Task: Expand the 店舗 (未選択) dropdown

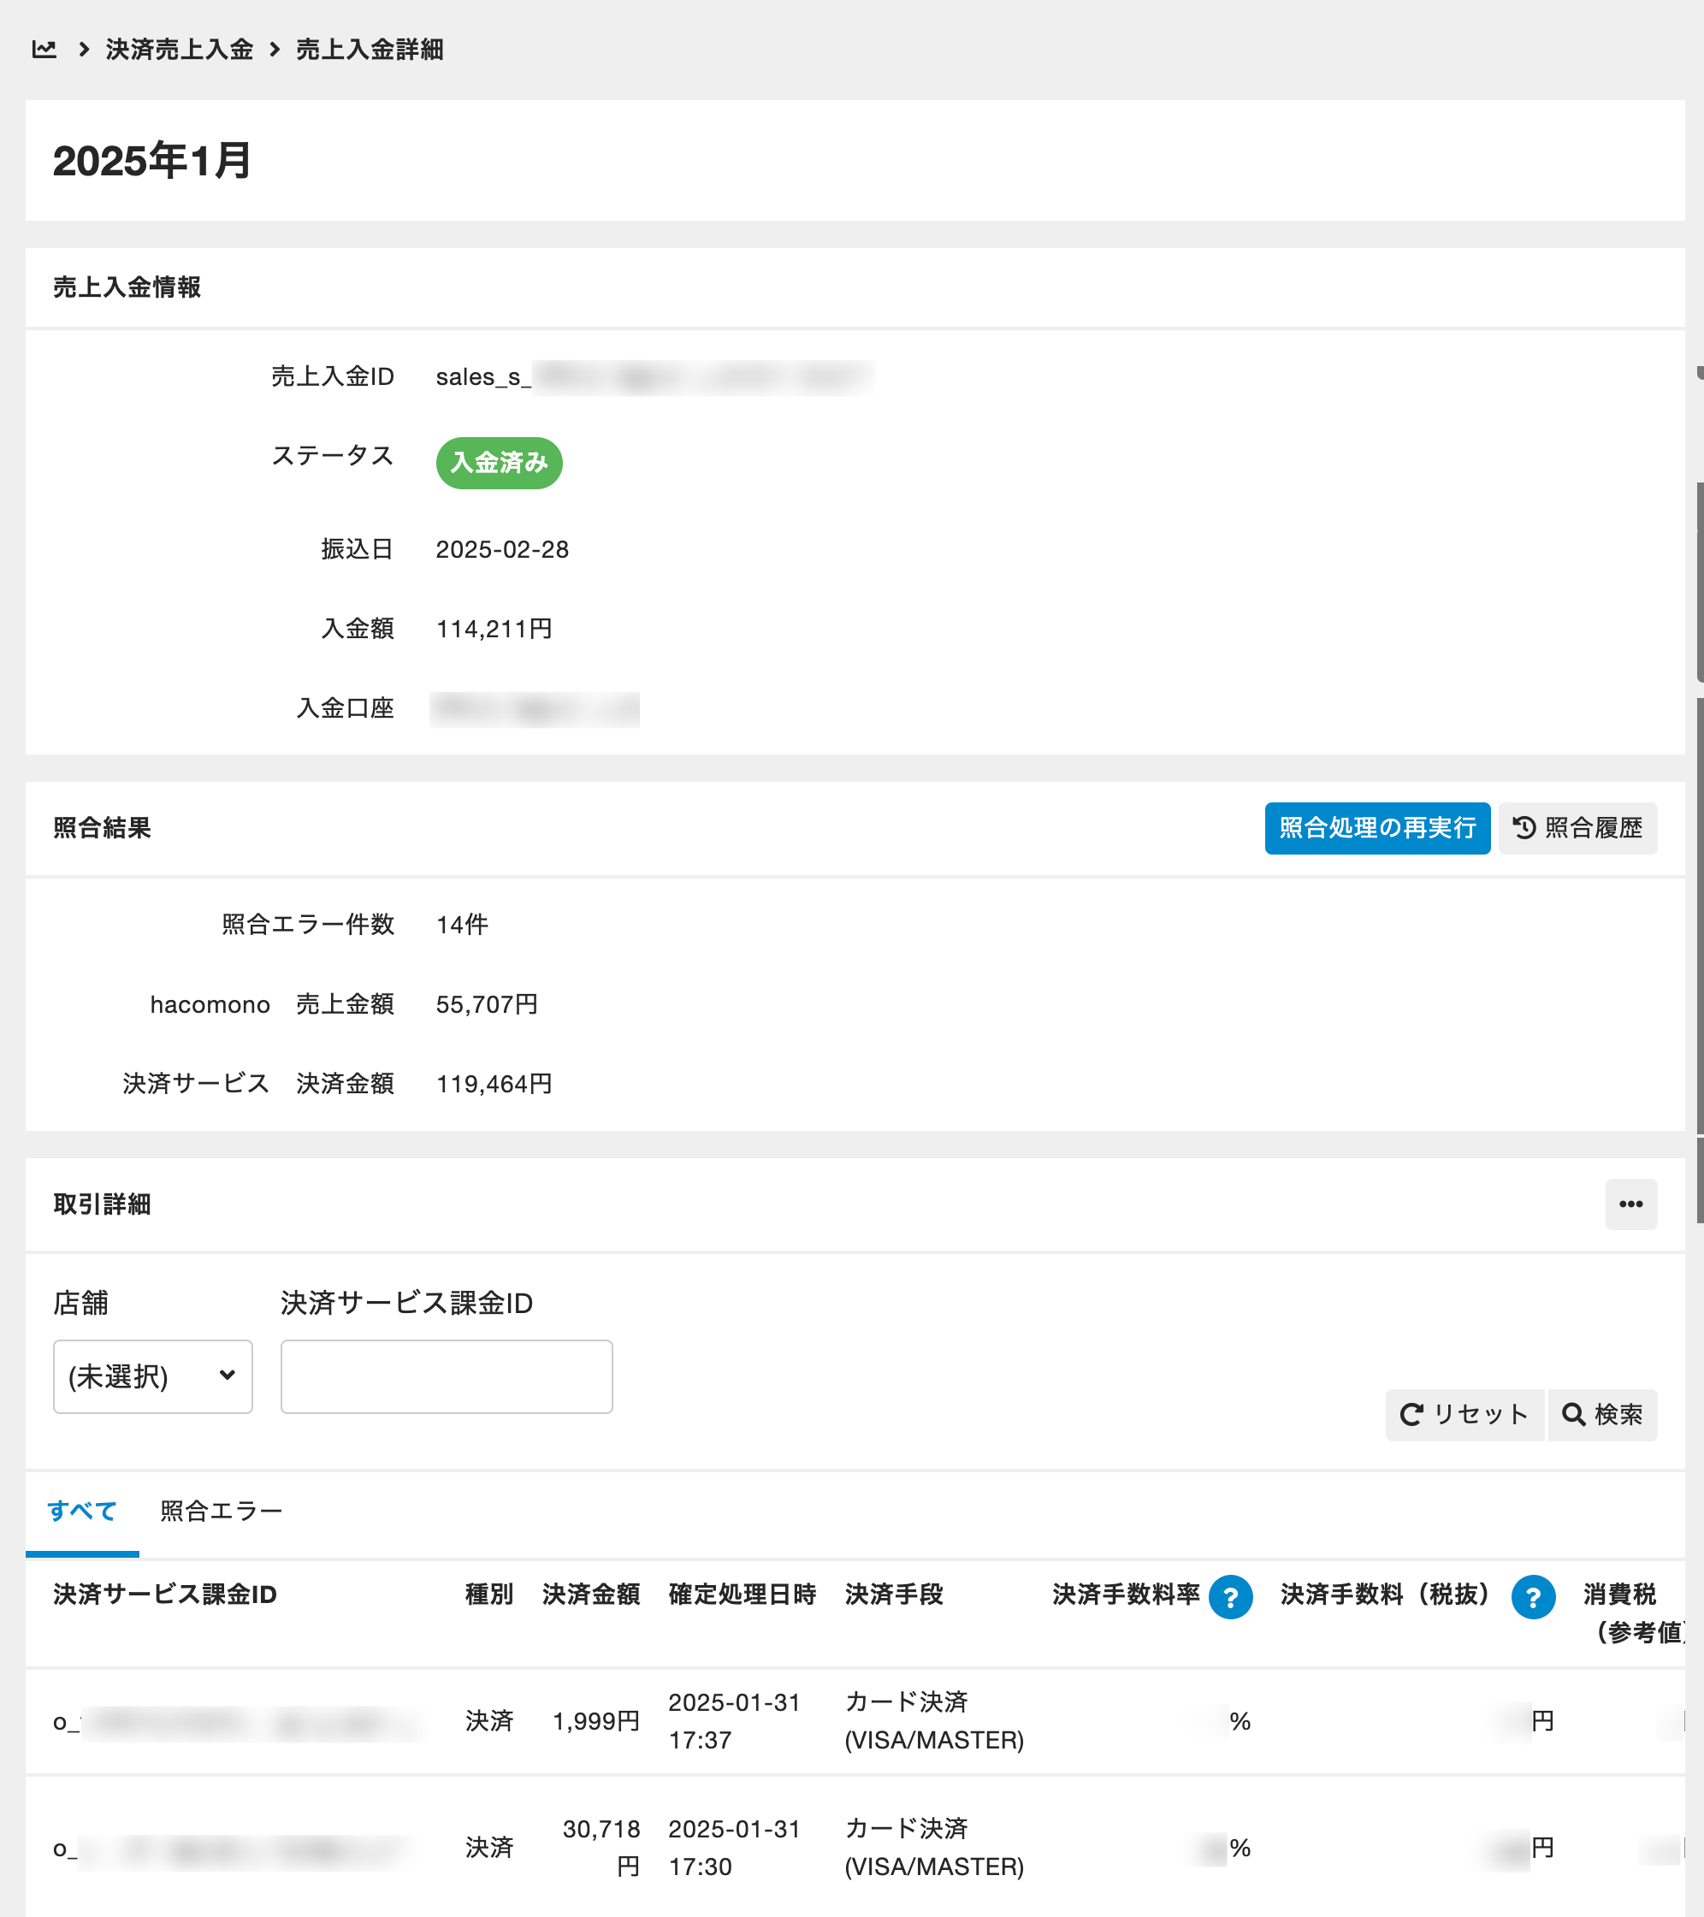Action: (153, 1376)
